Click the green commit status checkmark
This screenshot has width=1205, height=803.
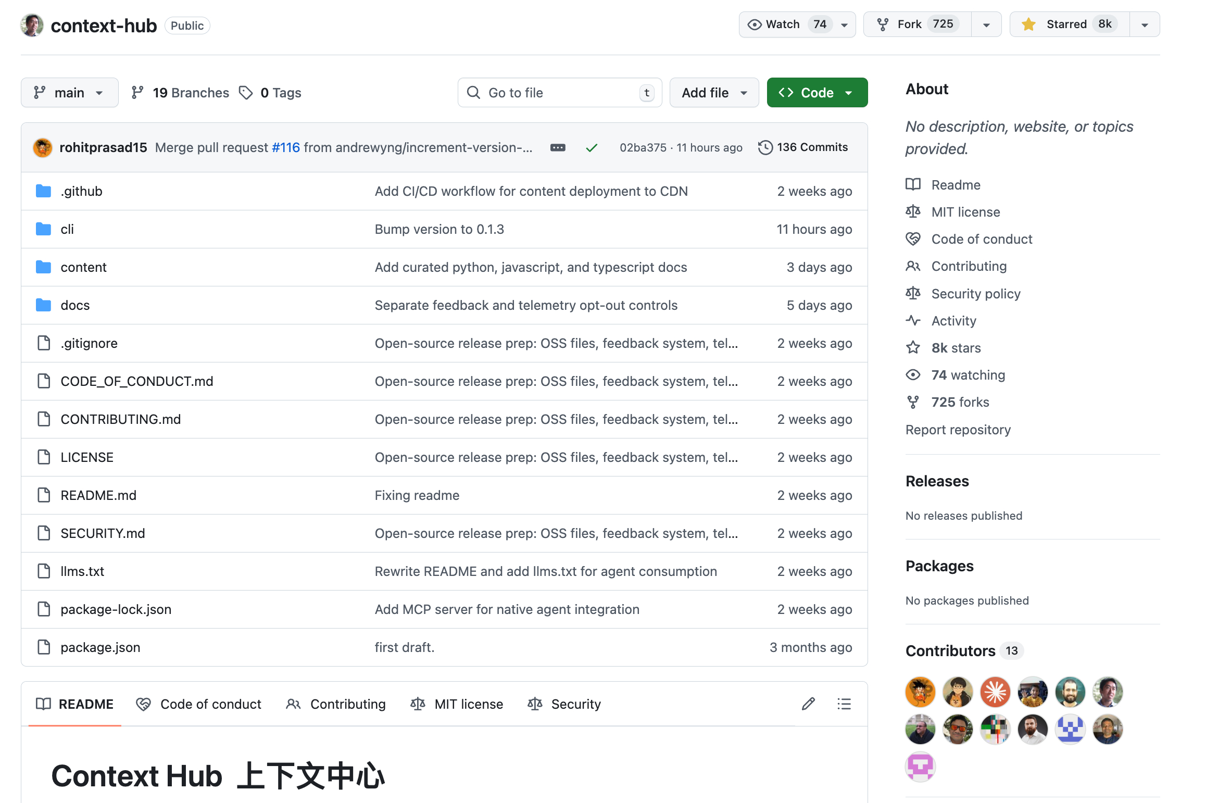tap(592, 147)
